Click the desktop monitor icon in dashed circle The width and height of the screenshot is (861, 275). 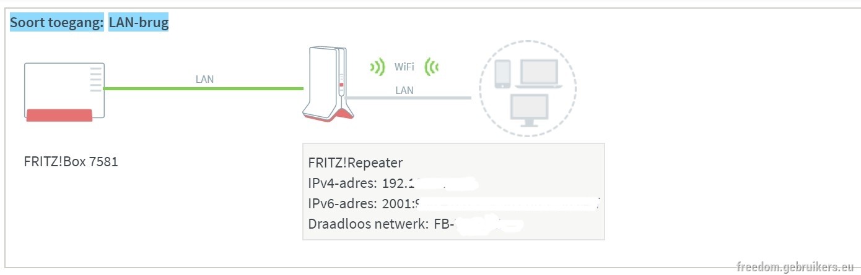(x=528, y=111)
